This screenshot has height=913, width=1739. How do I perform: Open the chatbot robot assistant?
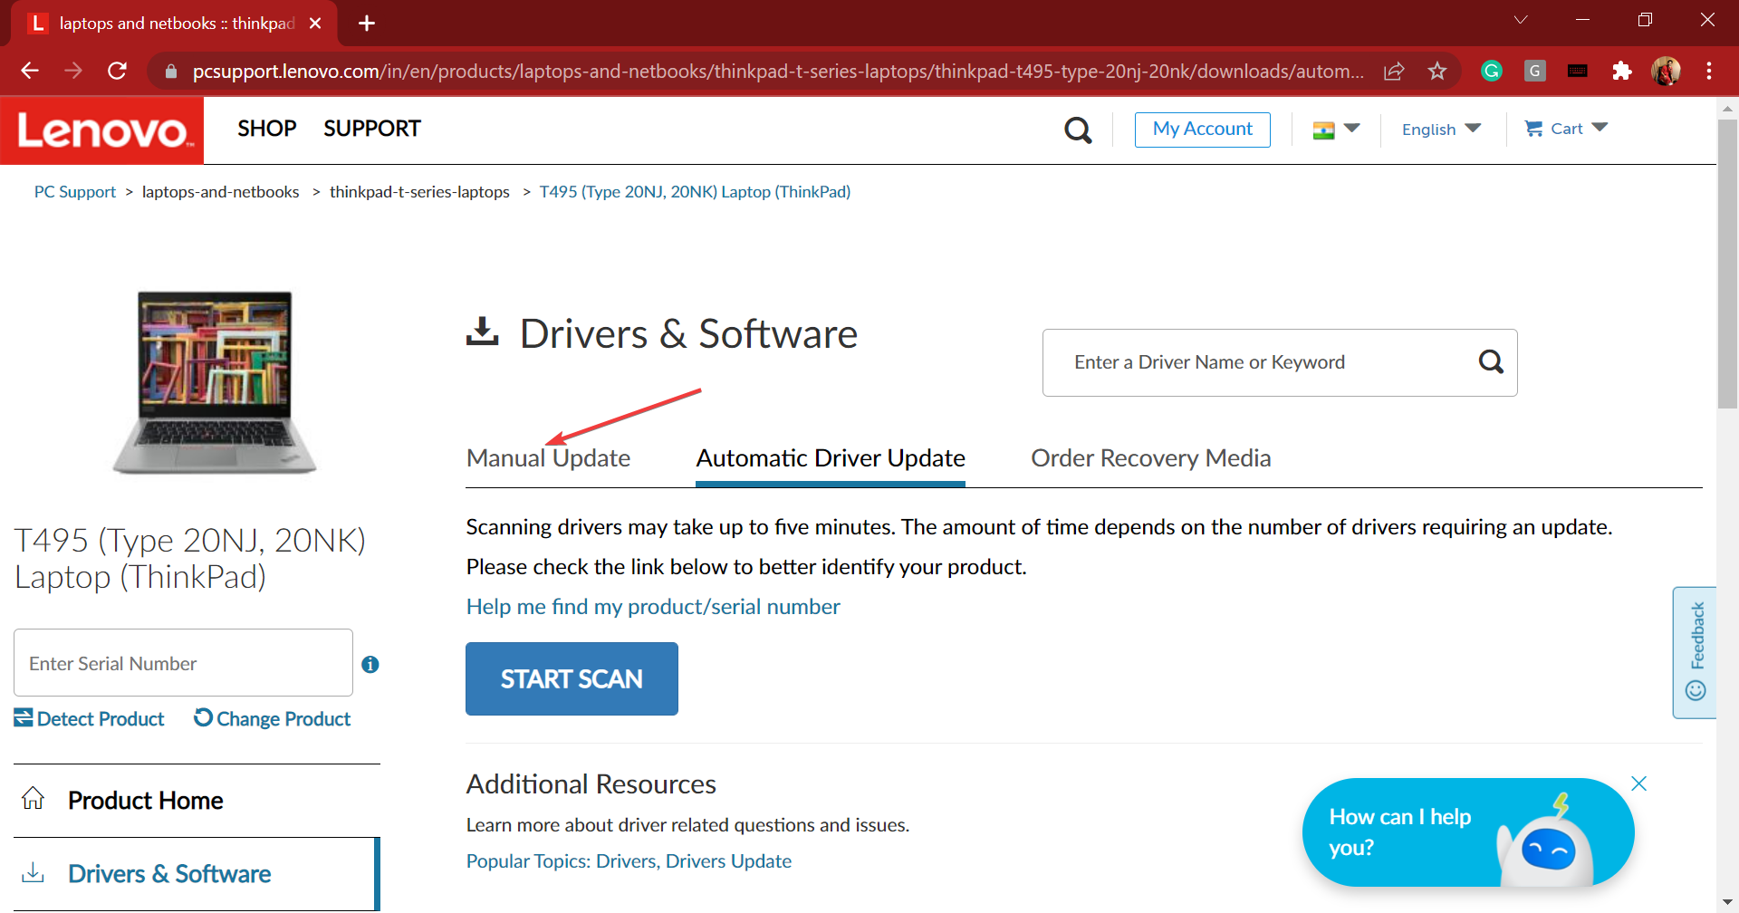(1548, 842)
